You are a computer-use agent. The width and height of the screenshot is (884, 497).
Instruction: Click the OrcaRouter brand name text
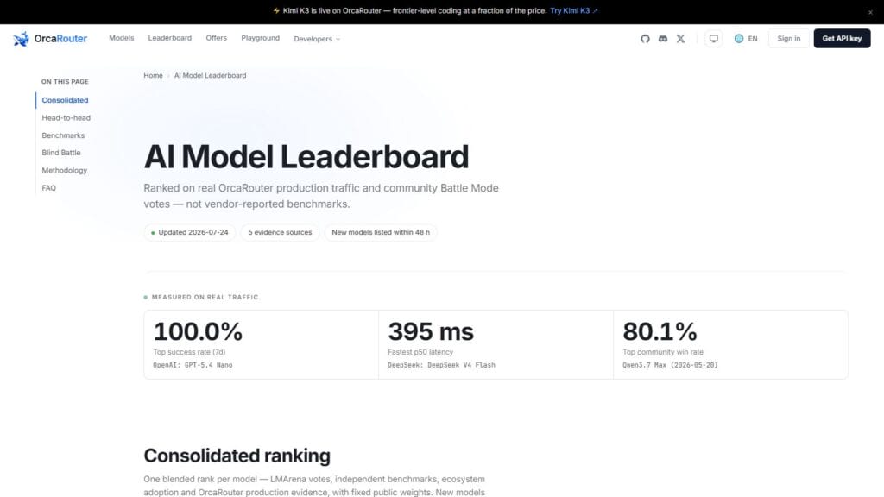click(x=60, y=38)
